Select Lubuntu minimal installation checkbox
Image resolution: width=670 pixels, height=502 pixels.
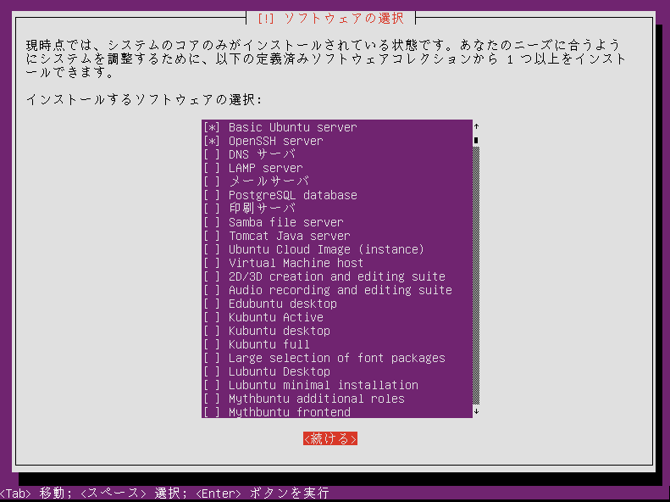(x=212, y=385)
